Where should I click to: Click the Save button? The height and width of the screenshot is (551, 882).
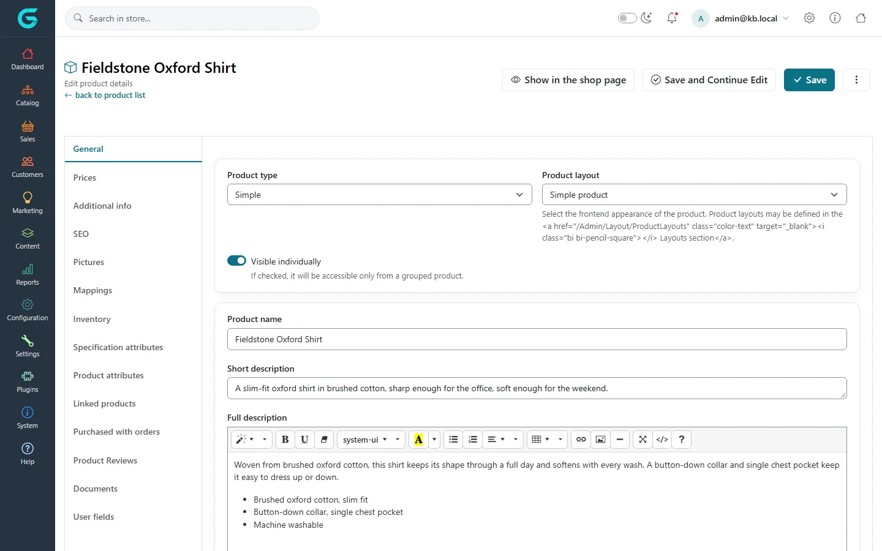pyautogui.click(x=809, y=80)
